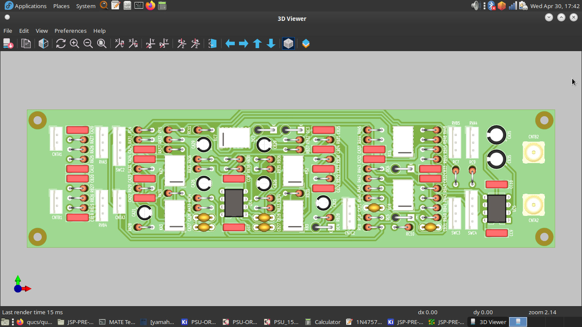582x327 pixels.
Task: Switch to the Calculator taskbar window
Action: pos(323,322)
